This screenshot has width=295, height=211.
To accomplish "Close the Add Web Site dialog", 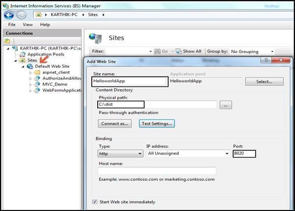I will [x=281, y=60].
